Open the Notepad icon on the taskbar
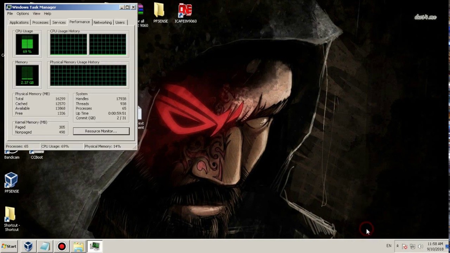The width and height of the screenshot is (450, 253). [45, 246]
